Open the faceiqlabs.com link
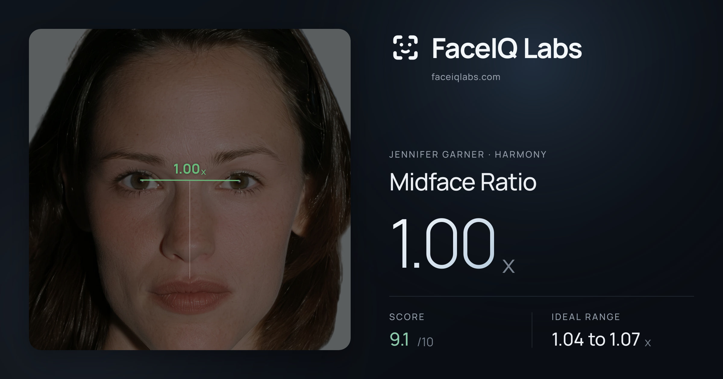 click(x=466, y=77)
